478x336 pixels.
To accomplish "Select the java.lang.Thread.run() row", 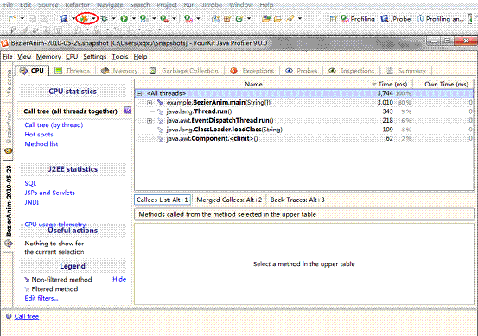I will coord(304,111).
